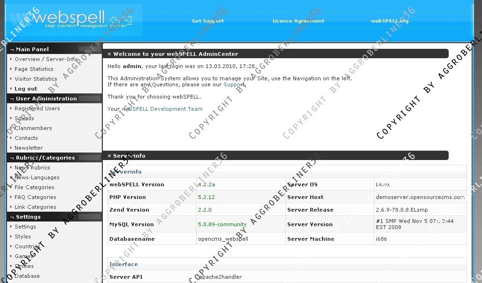Open the Settings menu entry below Settings header

pyautogui.click(x=25, y=227)
